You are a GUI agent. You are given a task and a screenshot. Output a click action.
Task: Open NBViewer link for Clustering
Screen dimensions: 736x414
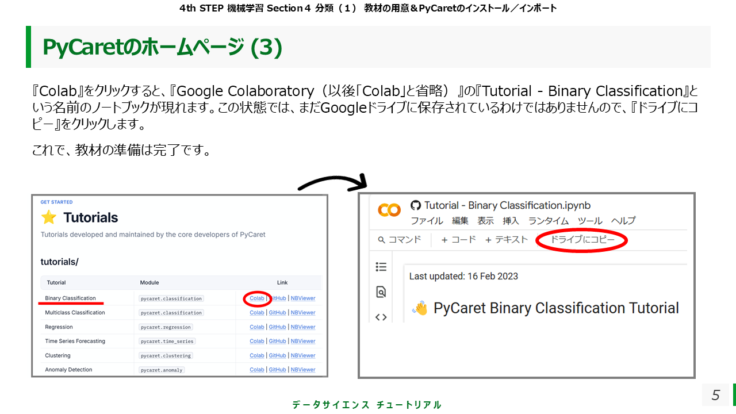[x=303, y=355]
